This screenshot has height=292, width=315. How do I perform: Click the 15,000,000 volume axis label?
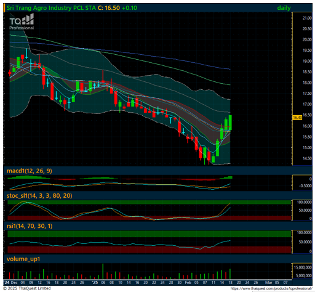pos(303,267)
